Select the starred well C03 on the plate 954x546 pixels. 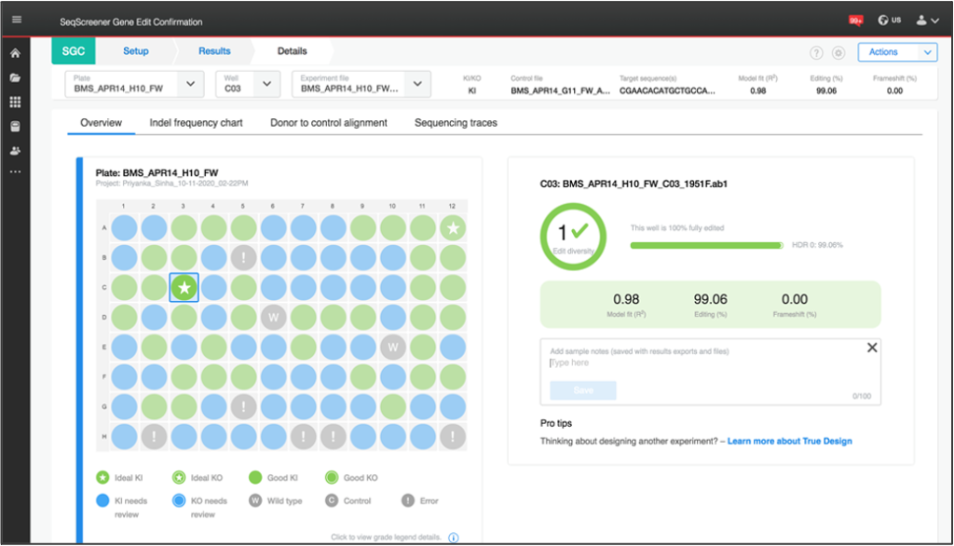coord(183,287)
